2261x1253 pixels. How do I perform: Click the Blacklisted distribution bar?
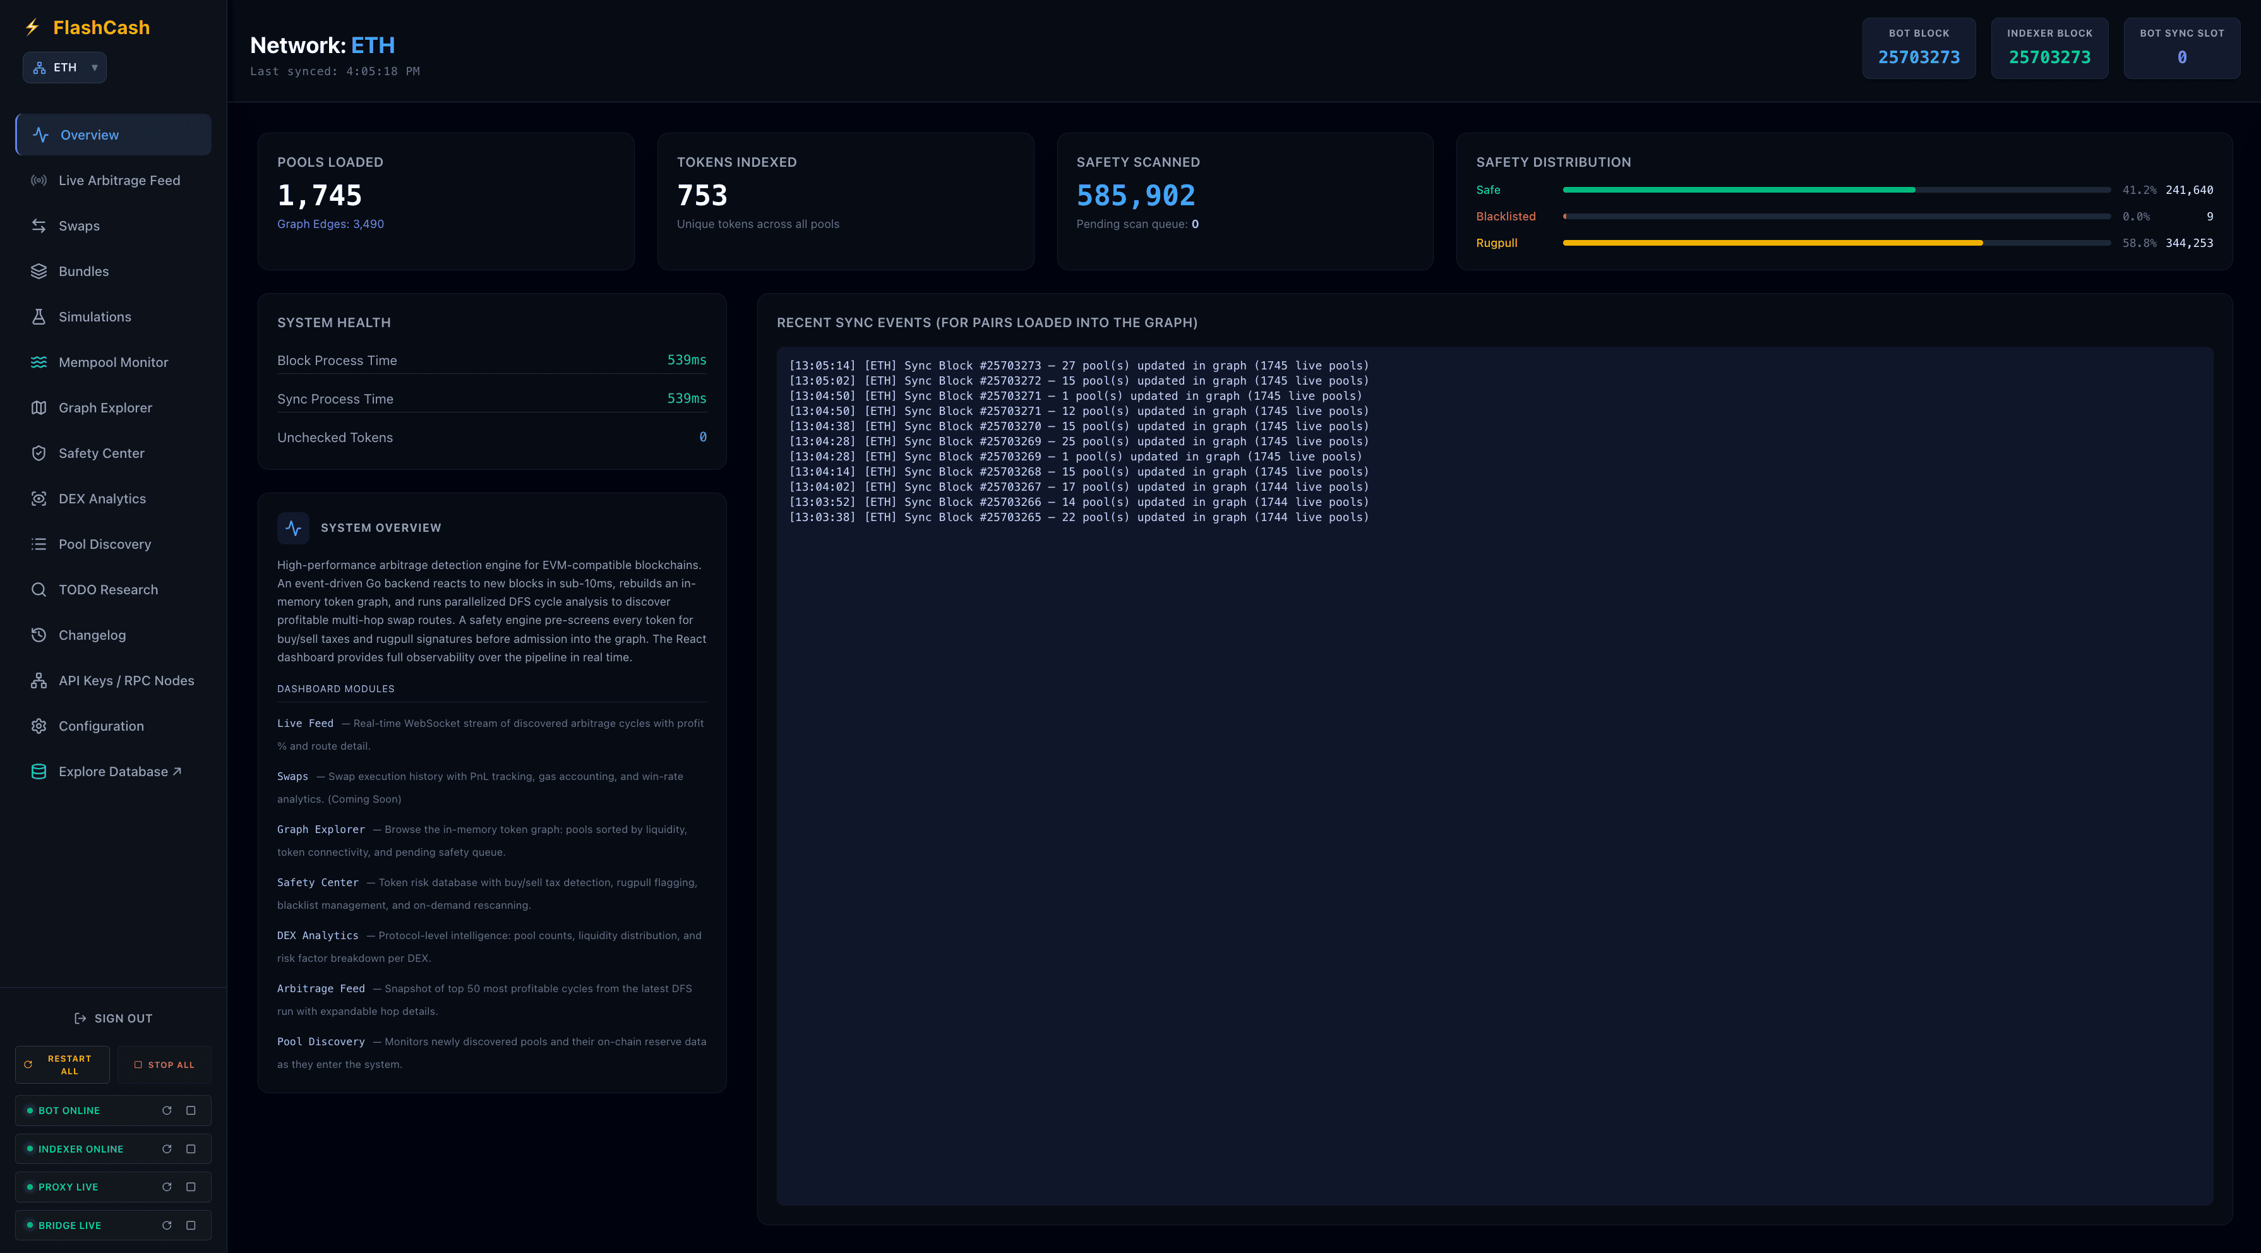coord(1836,217)
